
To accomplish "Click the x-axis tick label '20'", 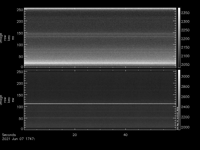I will tap(74, 135).
